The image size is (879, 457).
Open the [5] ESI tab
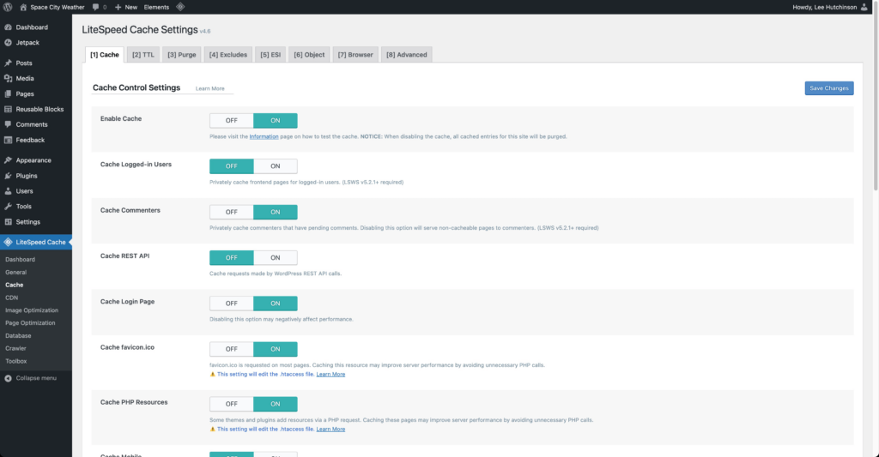tap(270, 54)
